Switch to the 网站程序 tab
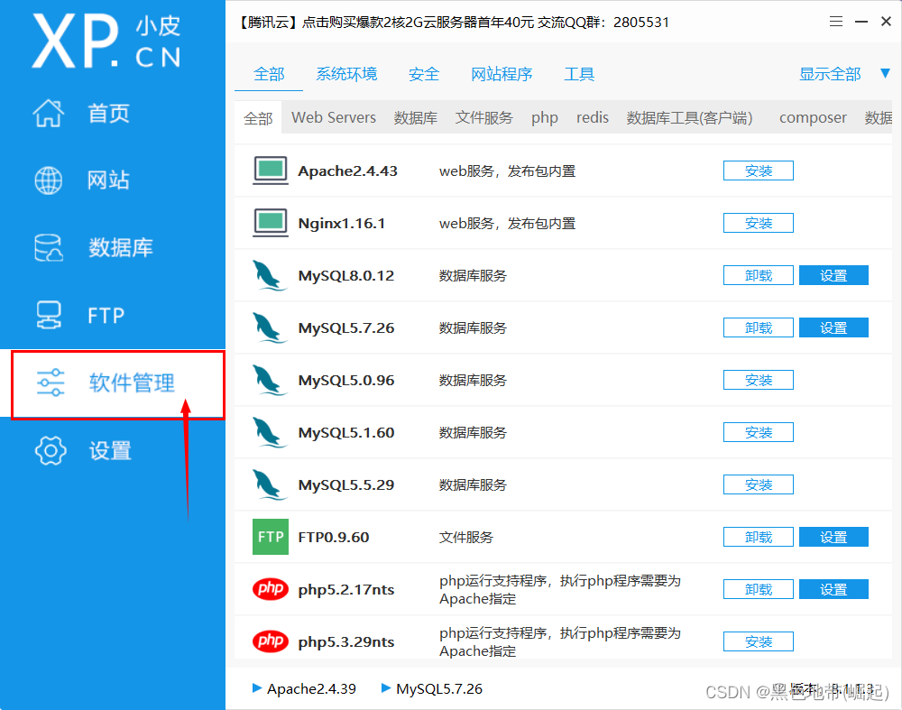 coord(502,74)
